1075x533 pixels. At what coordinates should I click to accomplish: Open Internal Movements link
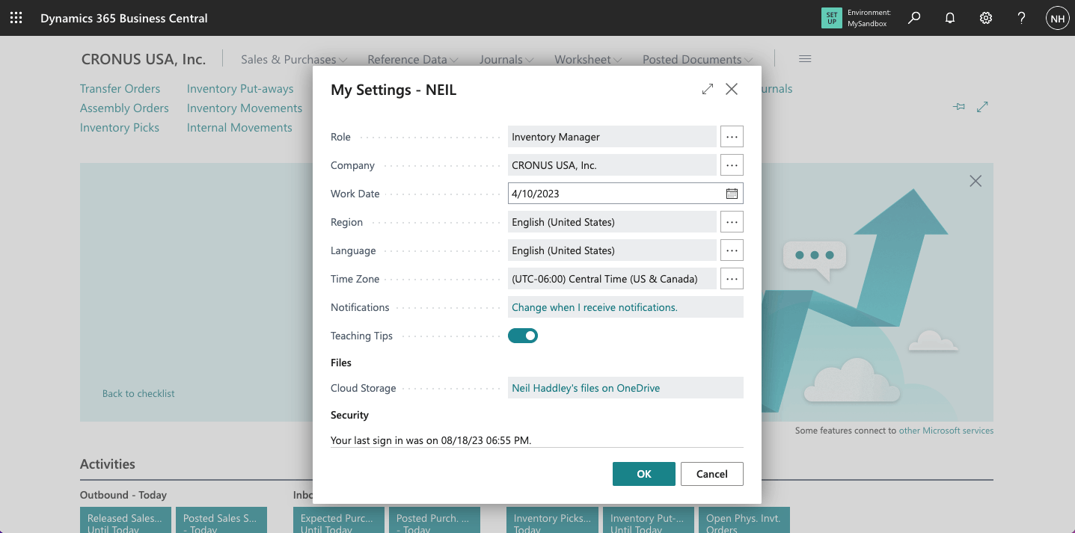(239, 127)
